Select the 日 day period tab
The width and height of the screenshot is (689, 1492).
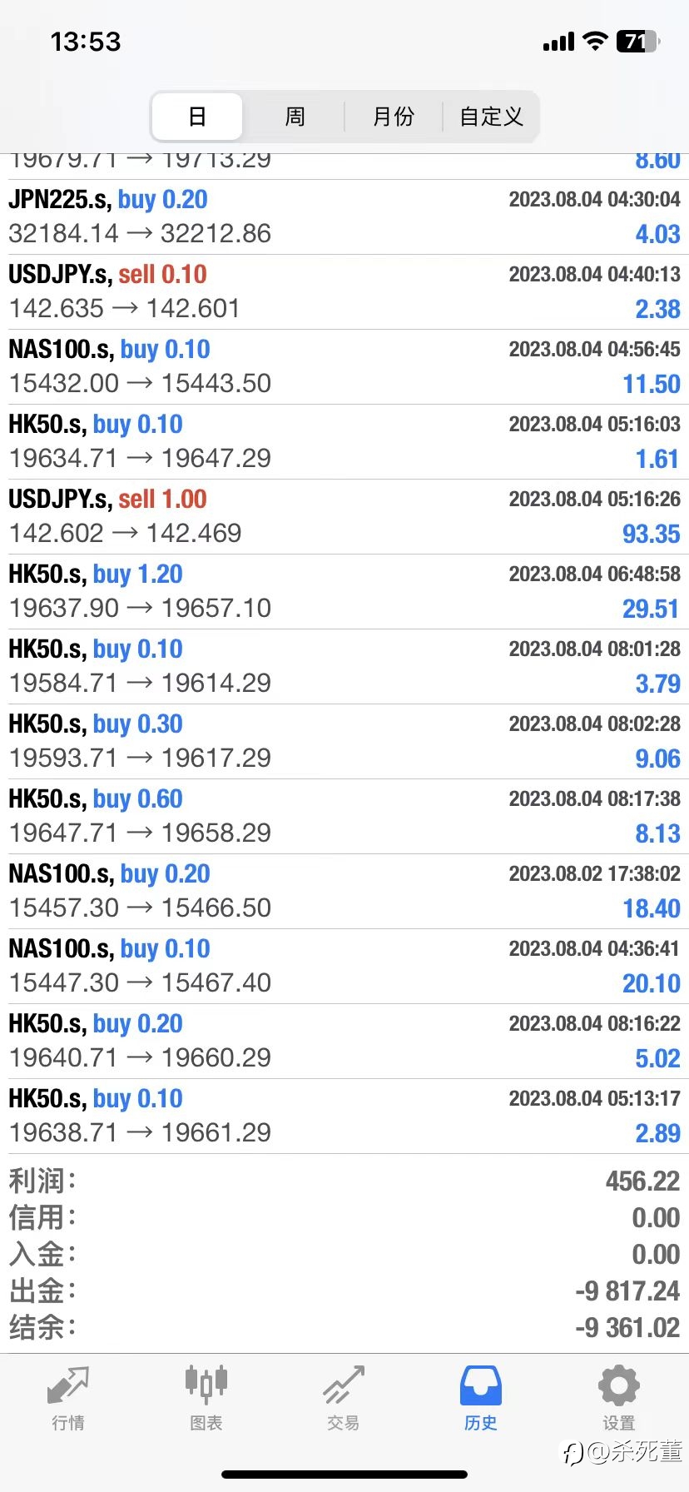point(197,117)
